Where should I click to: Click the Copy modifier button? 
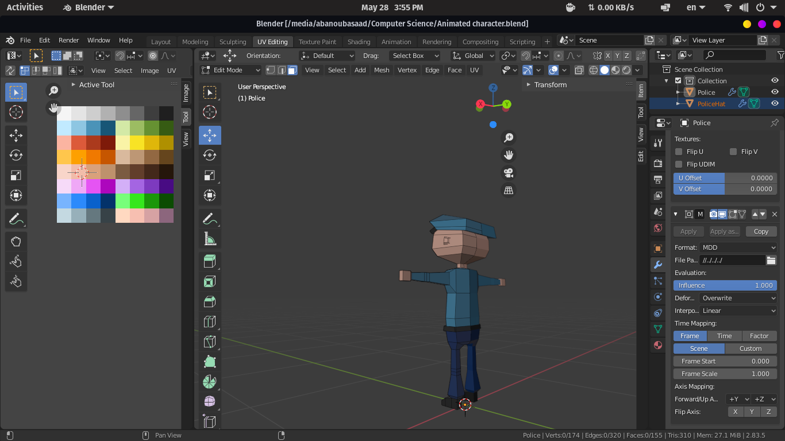(761, 231)
